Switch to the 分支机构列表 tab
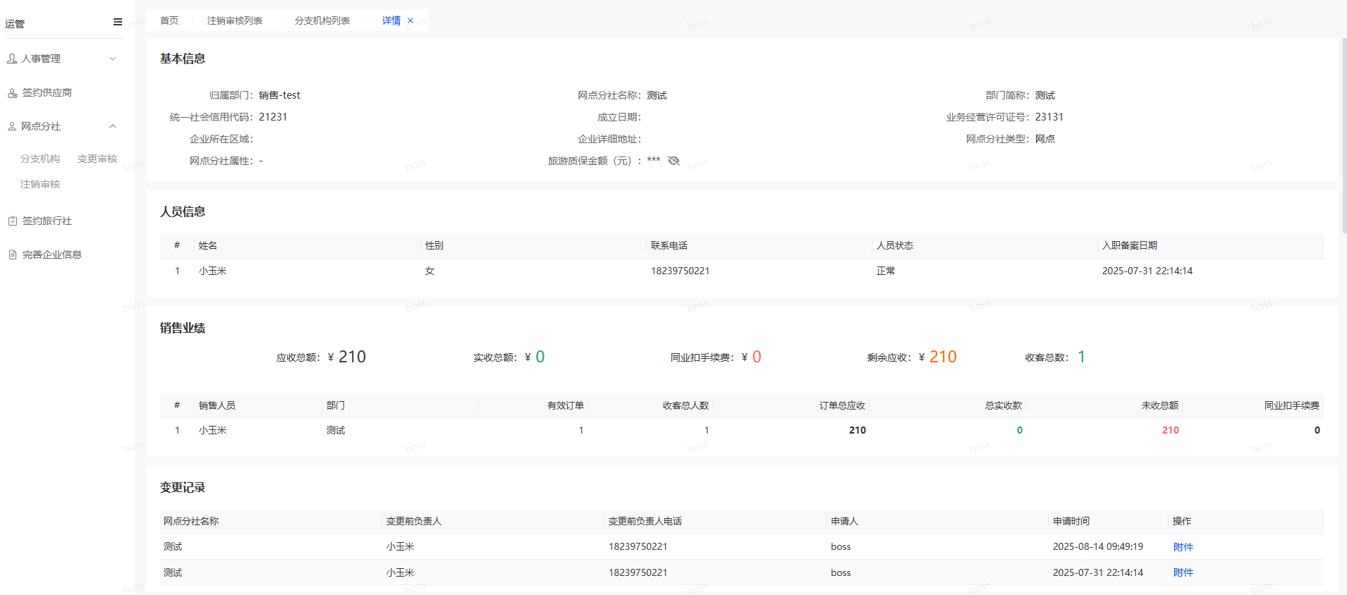 point(322,20)
